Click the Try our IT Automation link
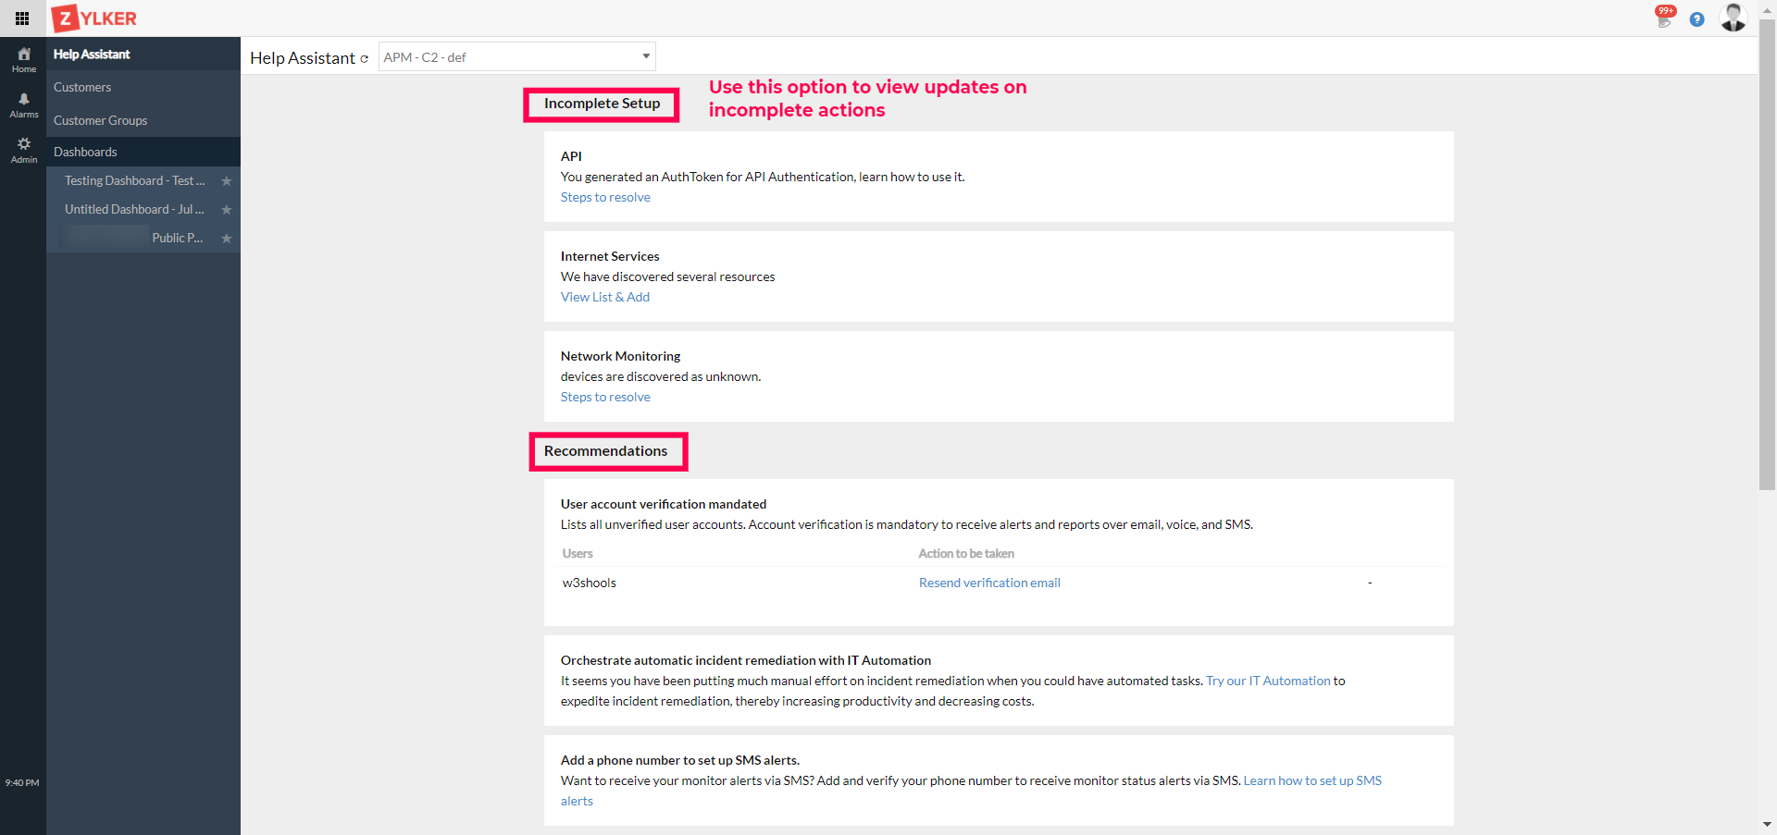Image resolution: width=1777 pixels, height=835 pixels. pos(1268,681)
